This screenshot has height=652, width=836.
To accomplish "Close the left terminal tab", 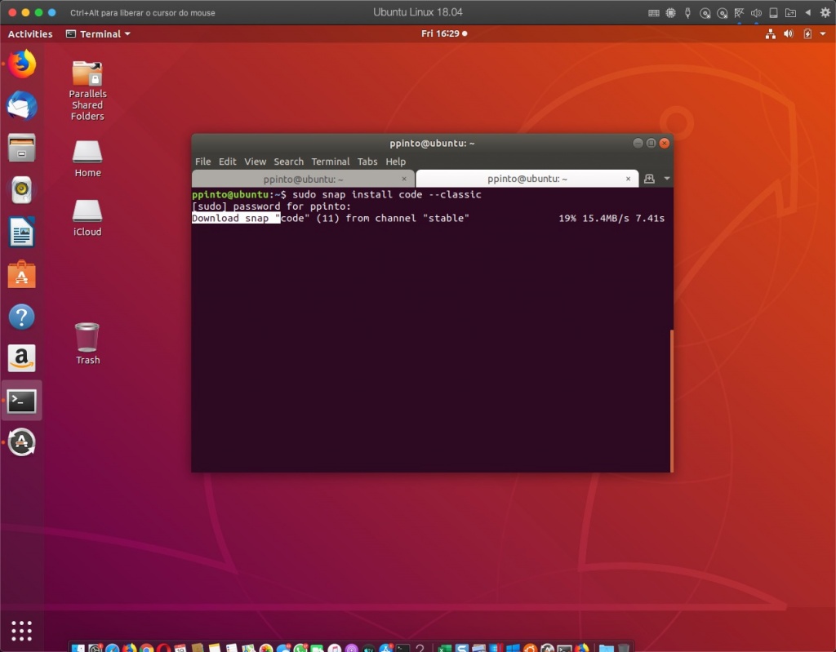I will 404,180.
